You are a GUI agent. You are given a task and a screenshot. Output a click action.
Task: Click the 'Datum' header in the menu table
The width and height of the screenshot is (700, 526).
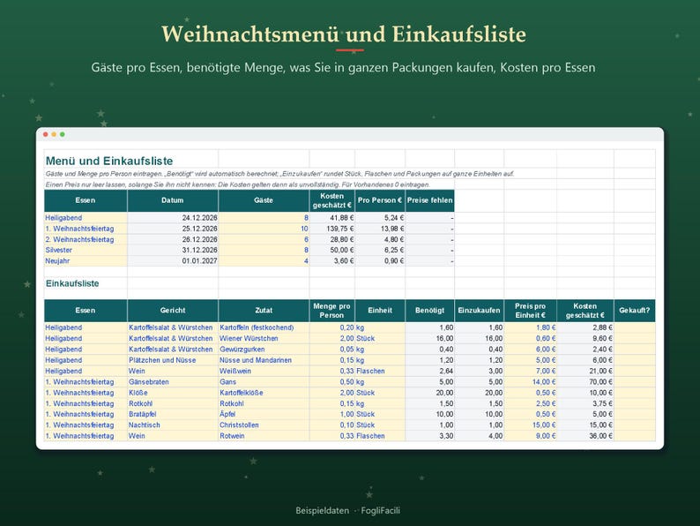point(173,200)
